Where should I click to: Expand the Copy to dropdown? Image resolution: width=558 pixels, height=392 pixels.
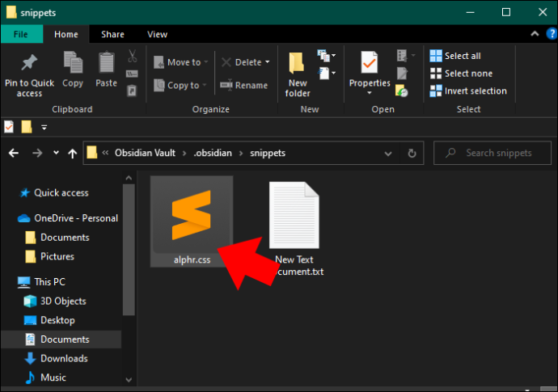(205, 85)
